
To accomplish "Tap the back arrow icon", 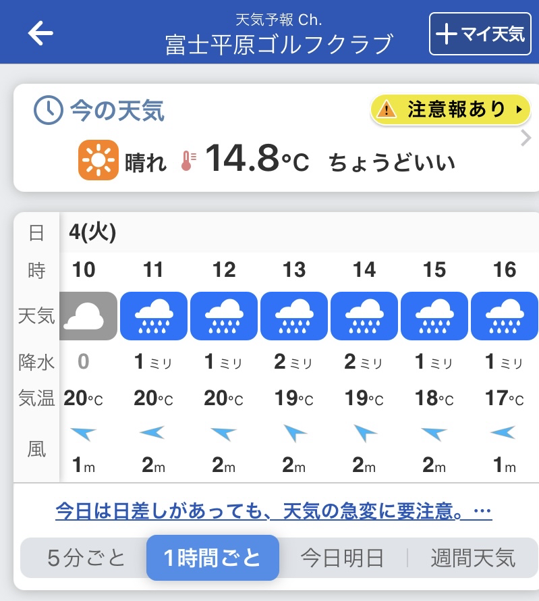I will pos(40,33).
